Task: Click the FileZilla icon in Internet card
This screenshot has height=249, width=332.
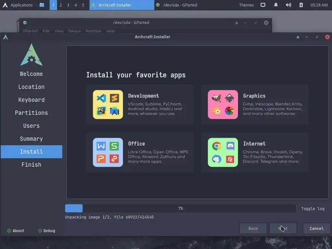Action: [x=230, y=159]
